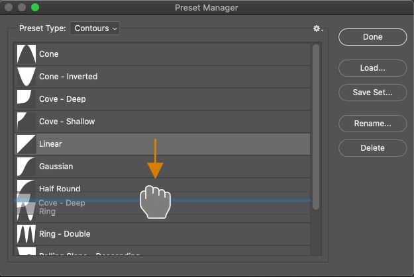Click the Linear contour thumbnail icon
The width and height of the screenshot is (414, 277).
tap(26, 144)
